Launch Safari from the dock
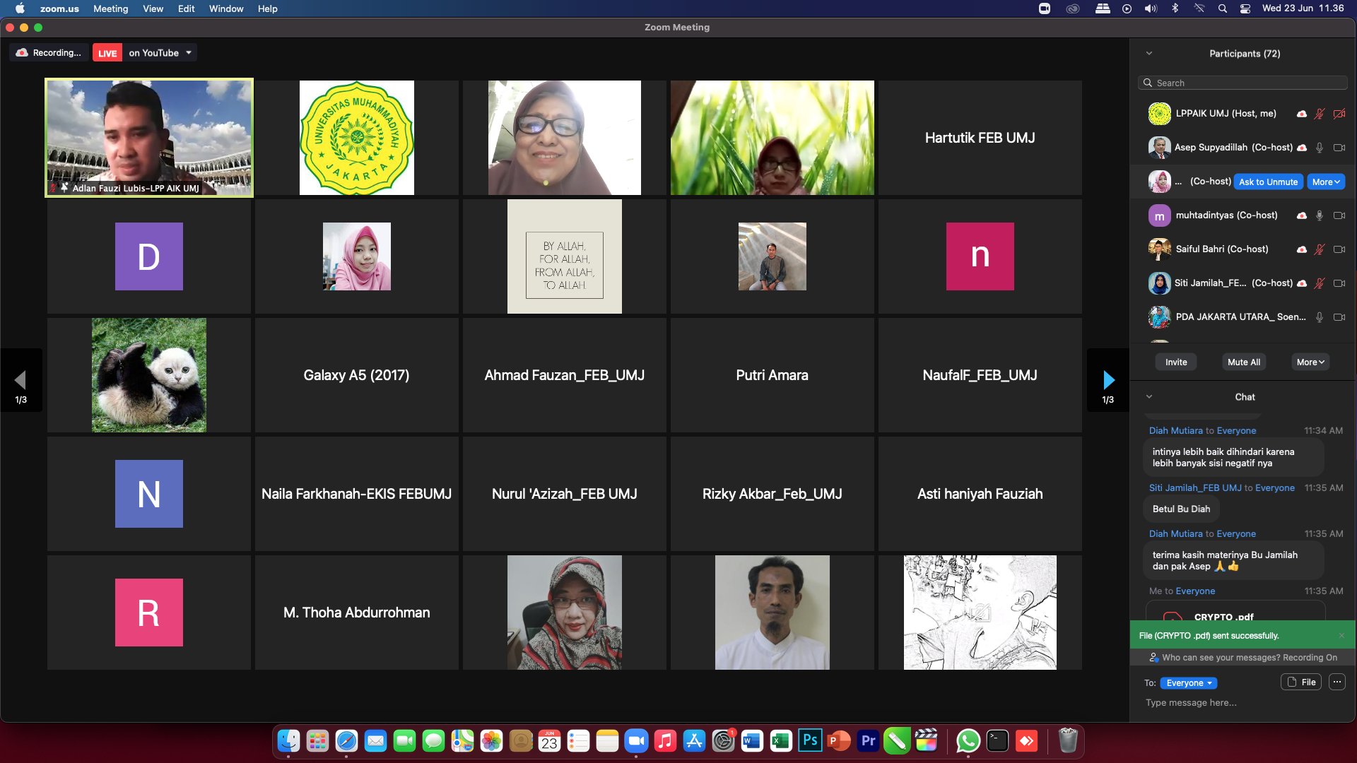Viewport: 1357px width, 763px height. pyautogui.click(x=346, y=740)
